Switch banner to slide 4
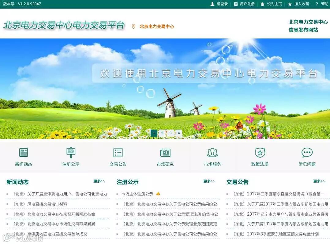Image resolution: width=330 pixels, height=244 pixels. pos(179,133)
